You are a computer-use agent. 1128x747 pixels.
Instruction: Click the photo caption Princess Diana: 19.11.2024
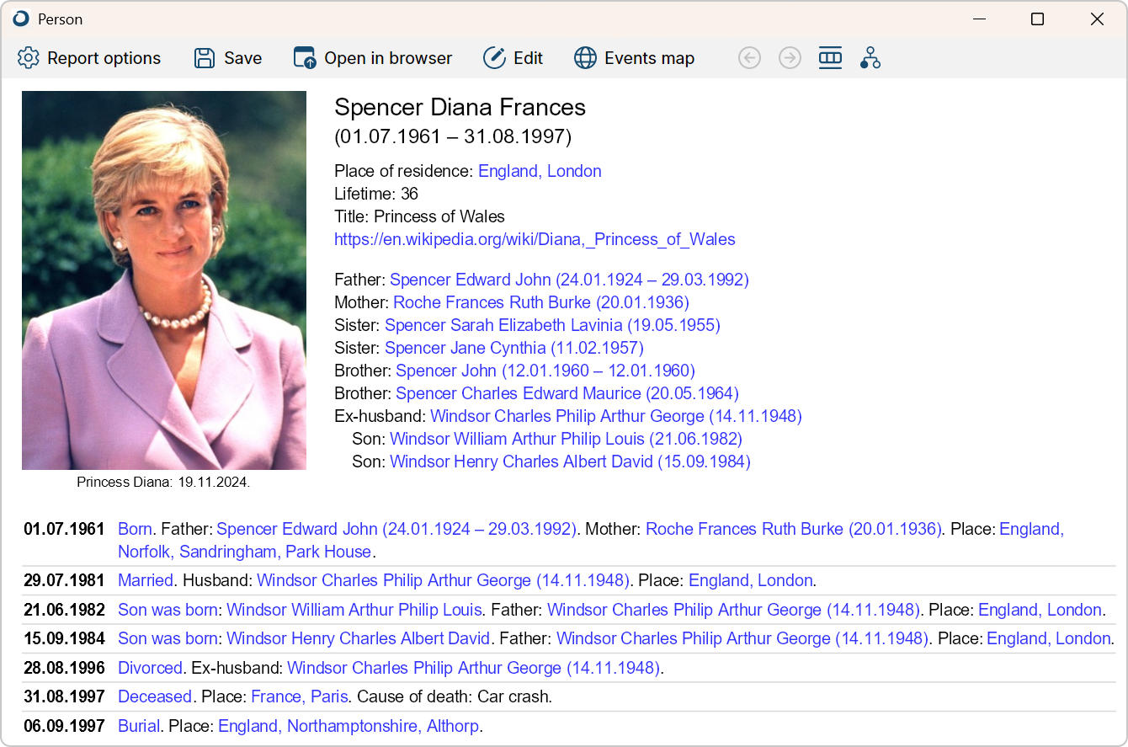(163, 483)
